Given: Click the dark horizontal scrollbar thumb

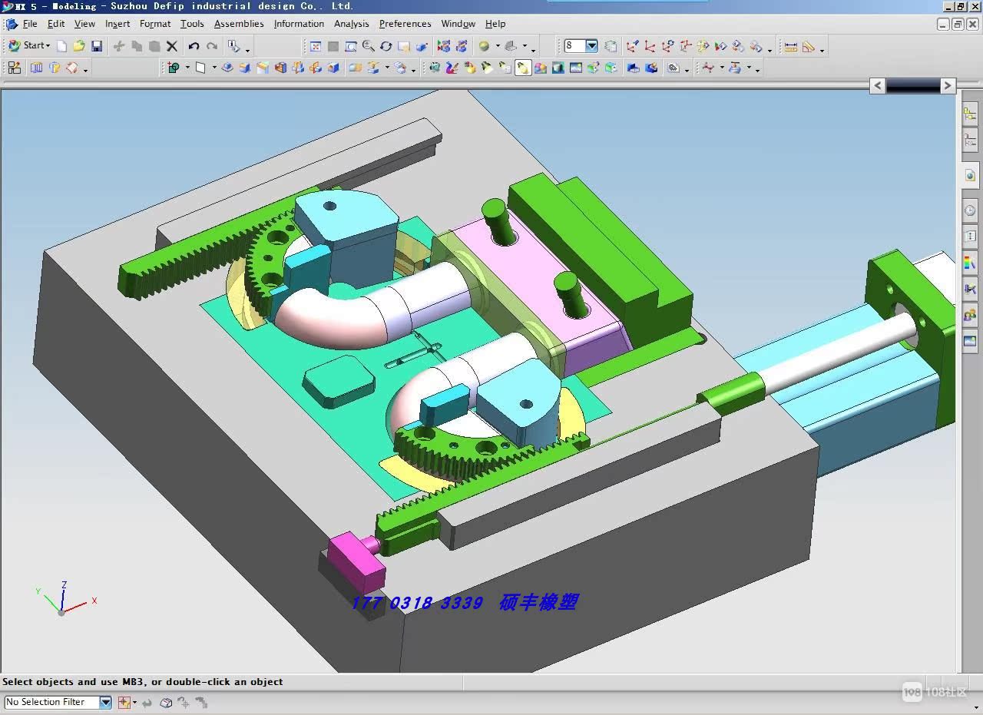Looking at the screenshot, I should tap(913, 86).
